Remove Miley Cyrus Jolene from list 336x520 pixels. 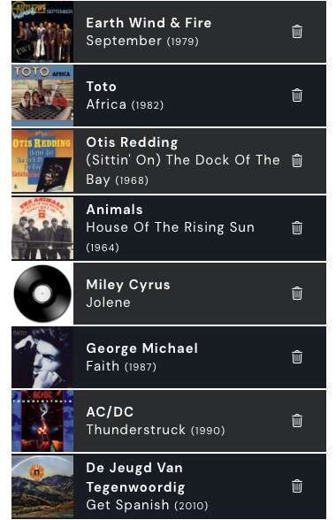point(297,294)
